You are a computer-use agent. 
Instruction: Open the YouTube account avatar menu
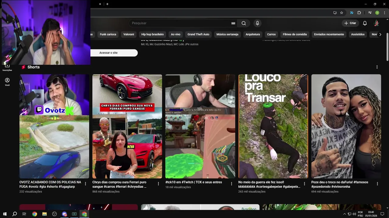[377, 23]
